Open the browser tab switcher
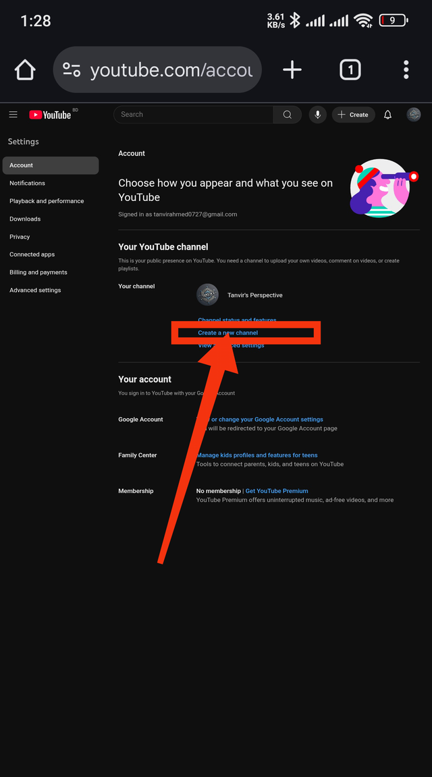The image size is (432, 777). point(350,70)
